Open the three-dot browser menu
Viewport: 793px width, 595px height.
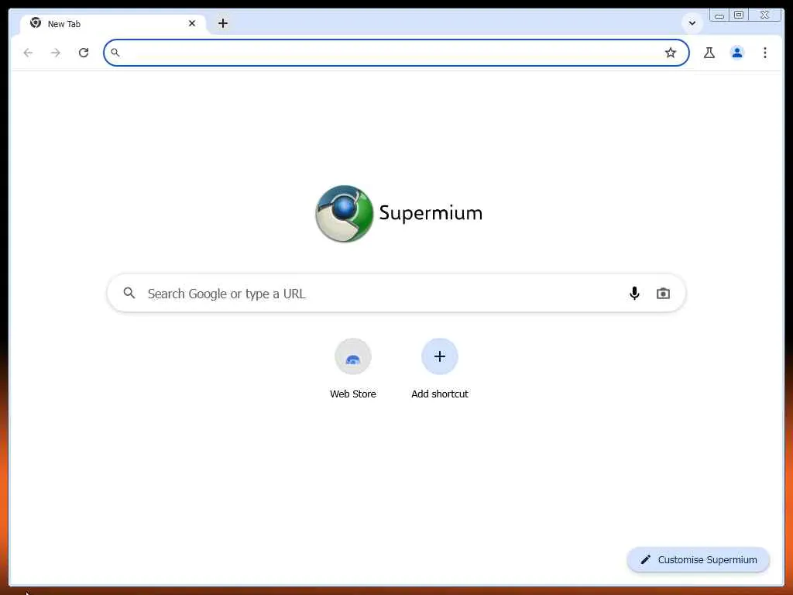[x=764, y=53]
